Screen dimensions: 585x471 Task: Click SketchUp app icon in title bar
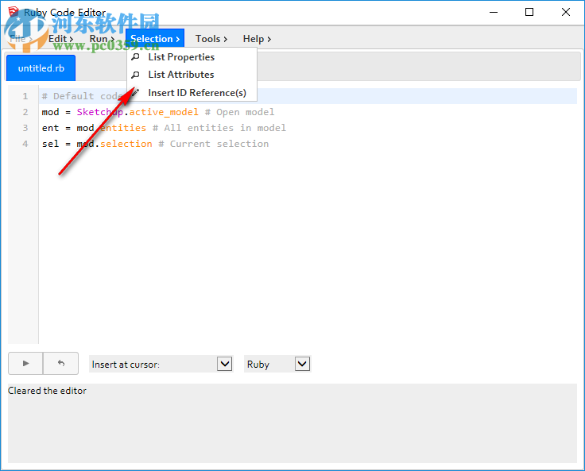click(14, 12)
